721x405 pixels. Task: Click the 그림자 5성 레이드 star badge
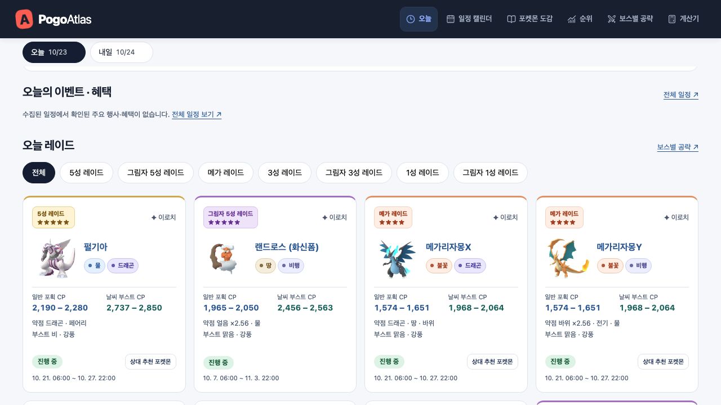230,218
